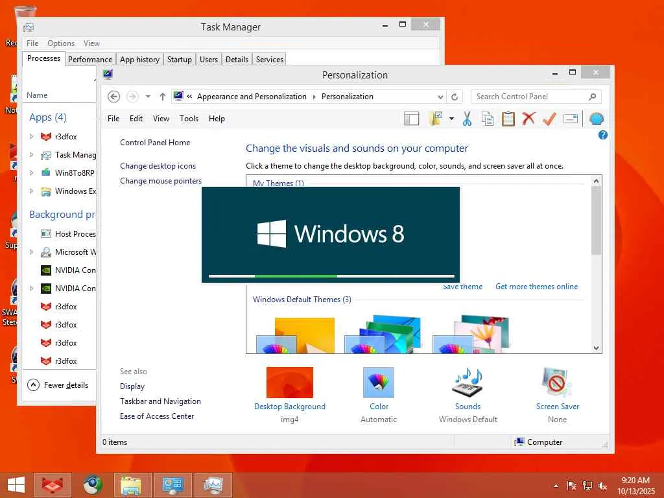The height and width of the screenshot is (498, 664).
Task: Switch to Startup tab
Action: [180, 59]
